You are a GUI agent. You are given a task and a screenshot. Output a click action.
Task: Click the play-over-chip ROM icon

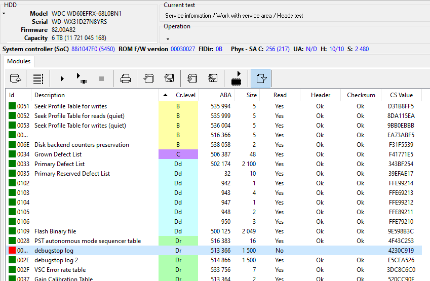click(237, 78)
